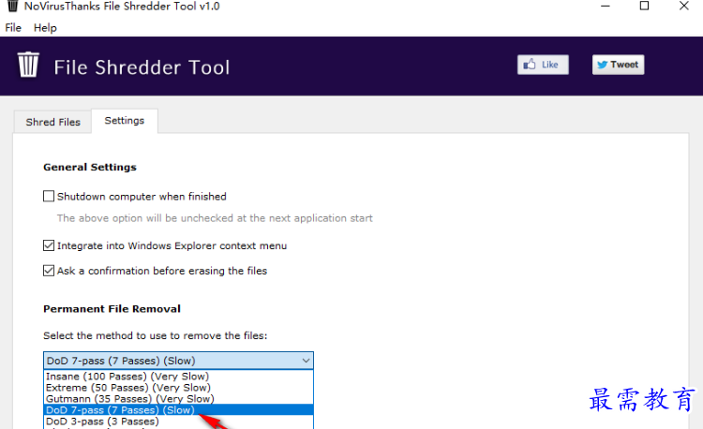The width and height of the screenshot is (703, 429).
Task: Choose Extreme (50 Passes) option
Action: 178,388
